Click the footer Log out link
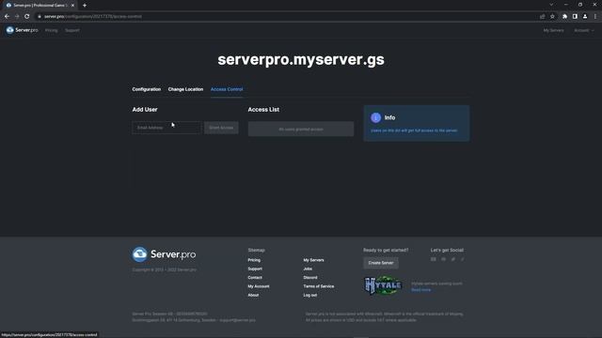The image size is (602, 338). click(x=310, y=295)
